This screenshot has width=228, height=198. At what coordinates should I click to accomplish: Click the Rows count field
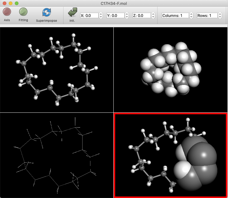[207, 15]
